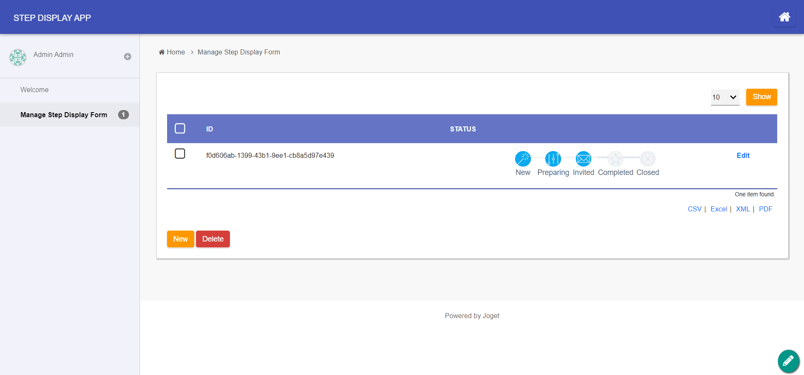The height and width of the screenshot is (375, 804).
Task: Click the STEP DISPLAY APP title
Action: [x=52, y=18]
